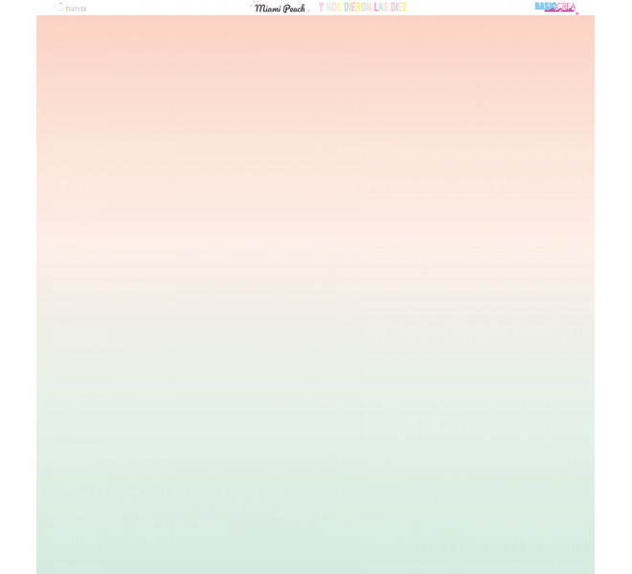Pick the cream color in the paper's middle
Screen dimensions: 632x574
(x=315, y=287)
